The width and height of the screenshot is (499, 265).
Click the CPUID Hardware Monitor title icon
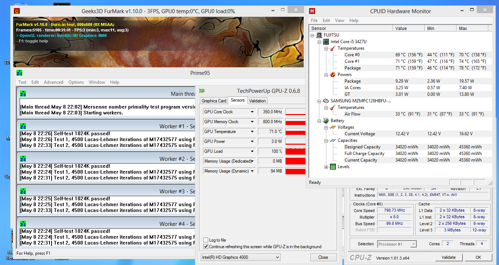click(x=312, y=11)
